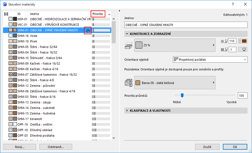Click the pattern icon of SHM-17 Keramzit row

[11, 119]
